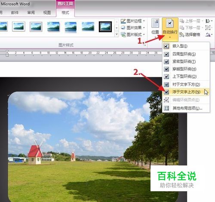Open the align objects dropdown icon
Viewport: 215px width, 202px height.
[209, 21]
